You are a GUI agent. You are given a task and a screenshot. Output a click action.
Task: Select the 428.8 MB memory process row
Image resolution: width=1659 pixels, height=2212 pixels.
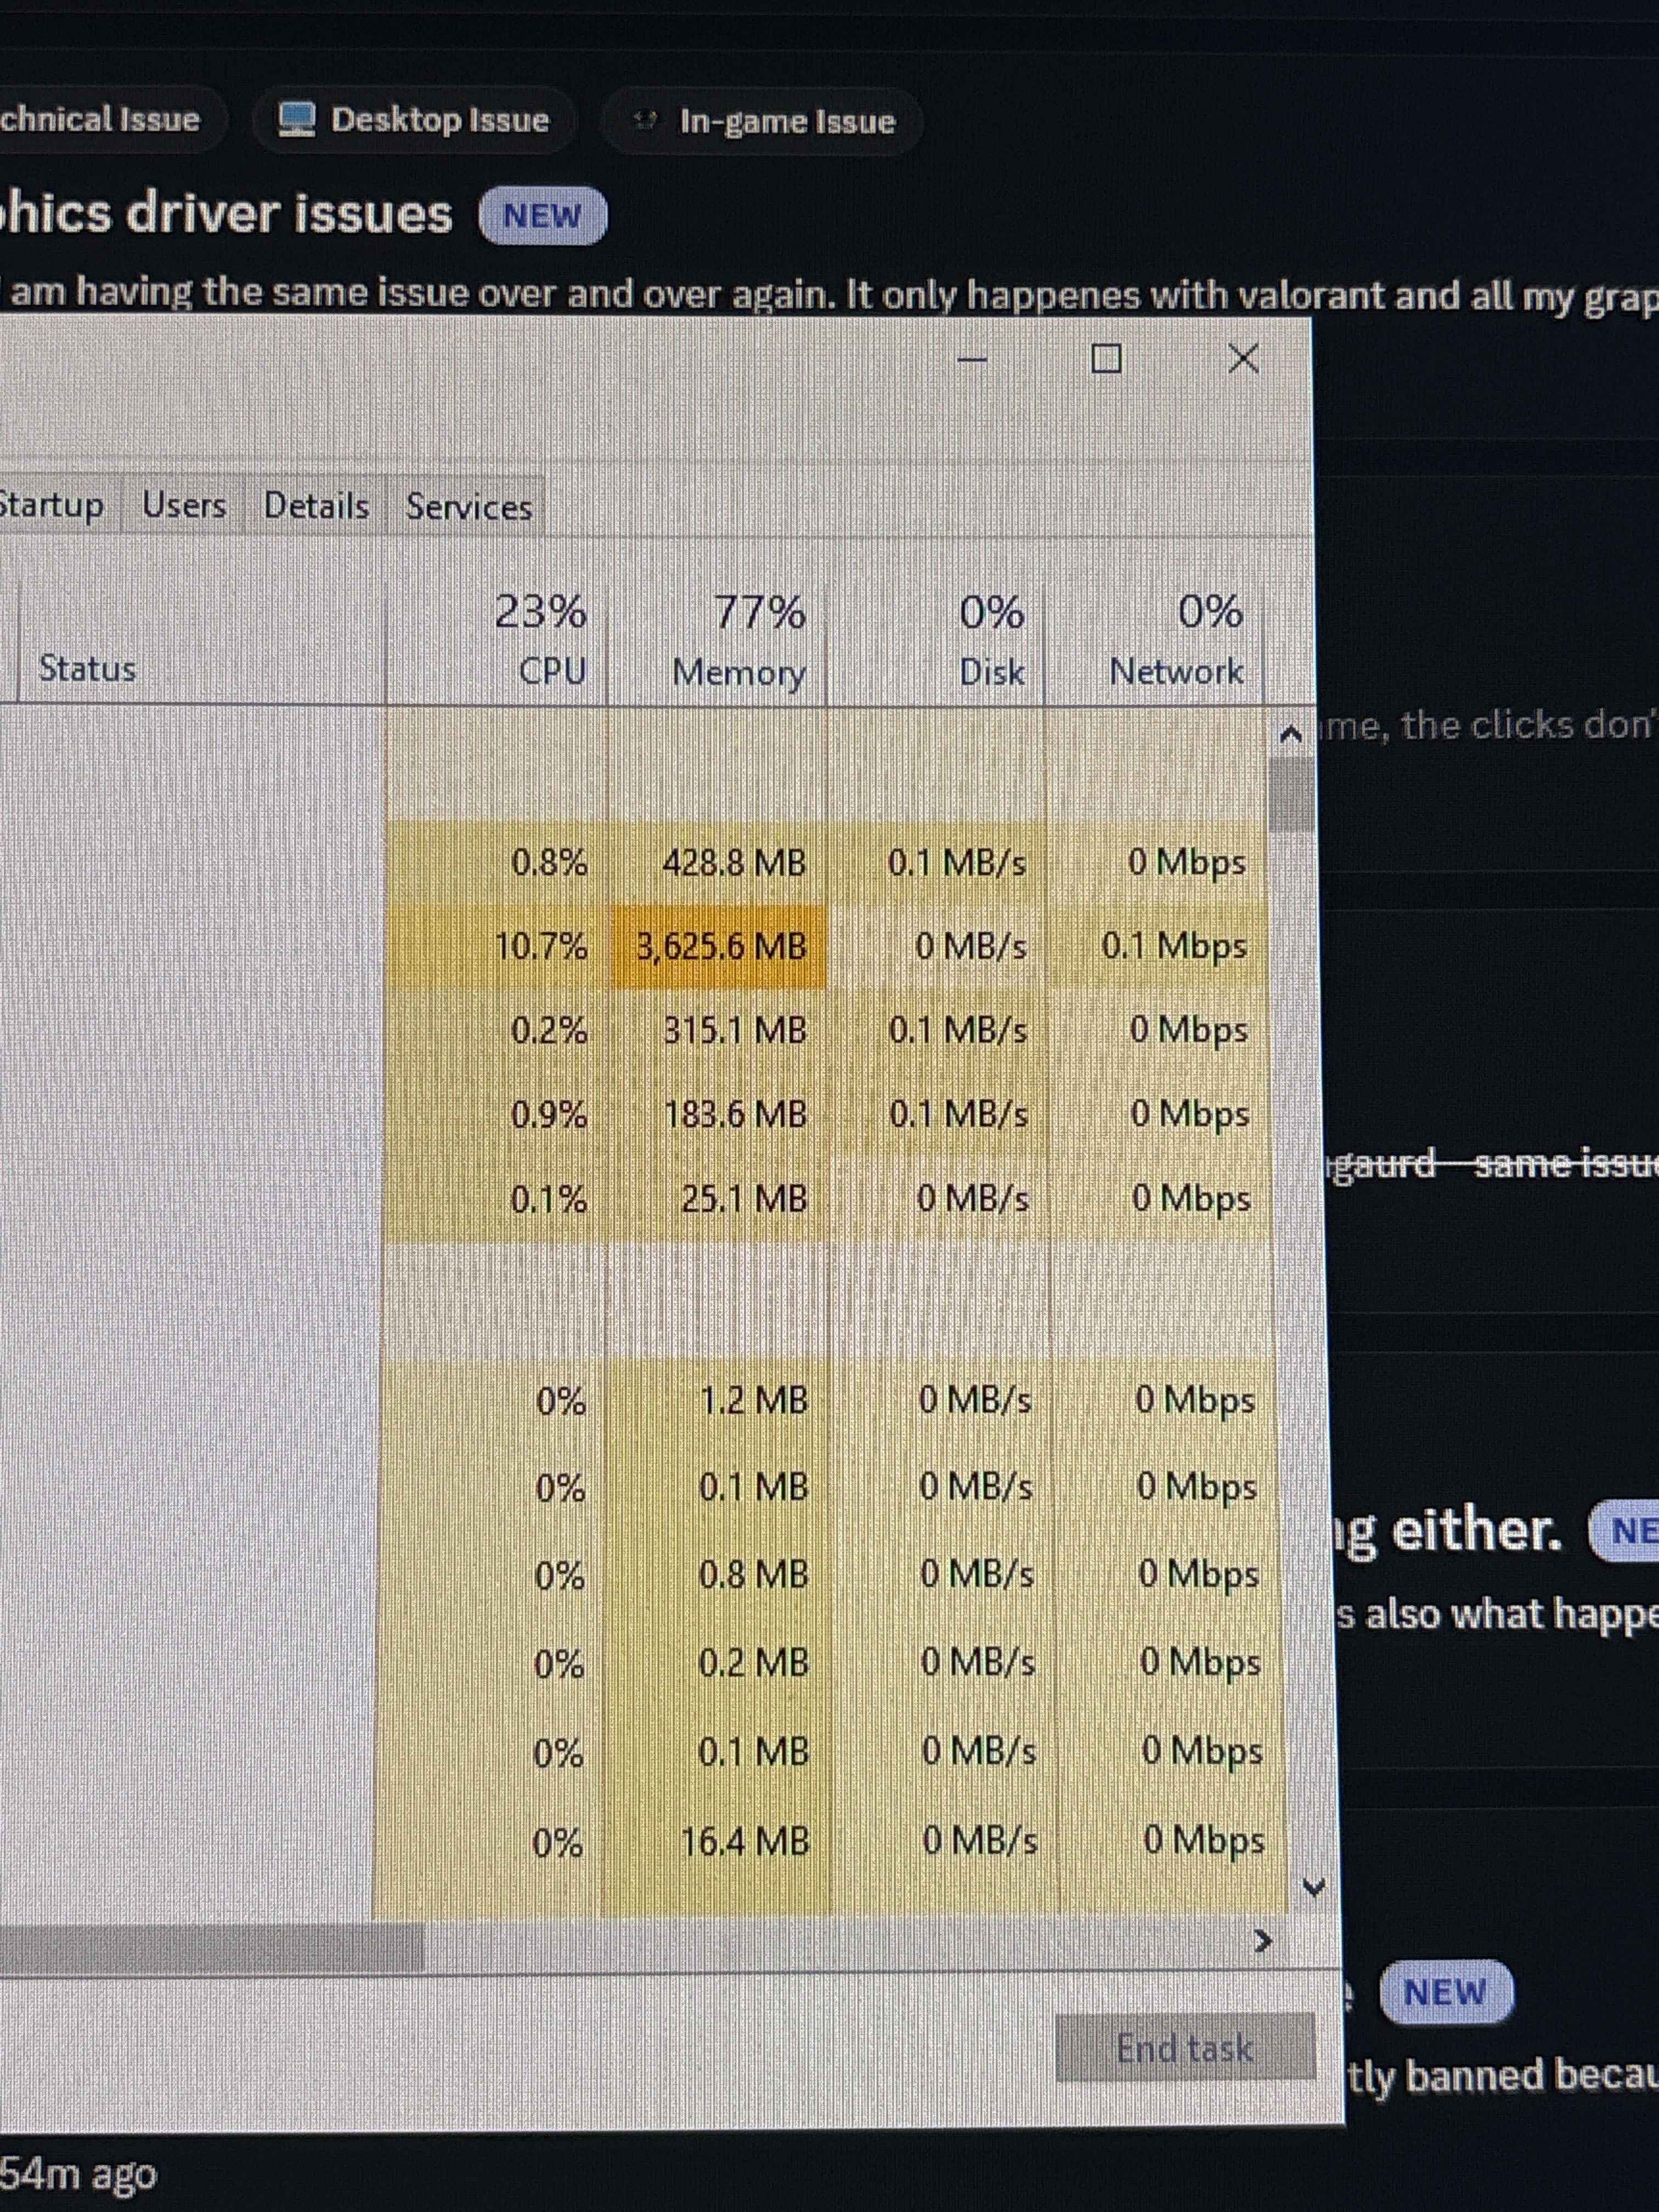[733, 862]
